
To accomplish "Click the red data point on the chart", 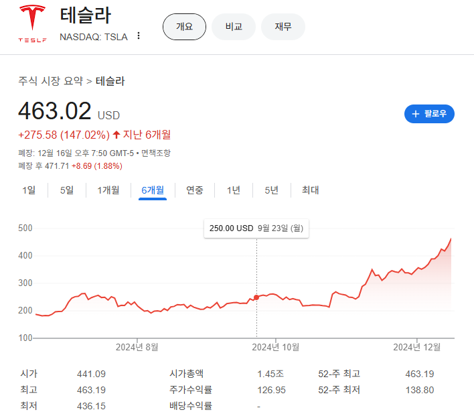I will tap(256, 297).
